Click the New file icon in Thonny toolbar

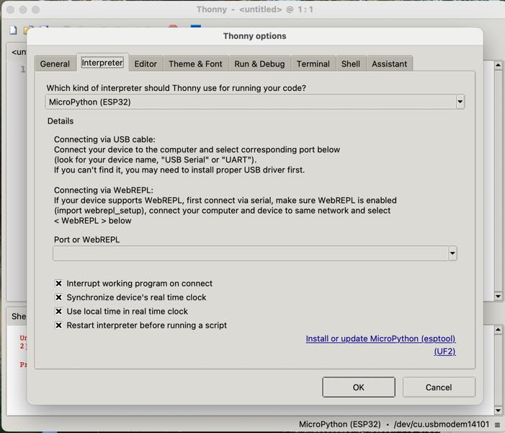[x=13, y=30]
